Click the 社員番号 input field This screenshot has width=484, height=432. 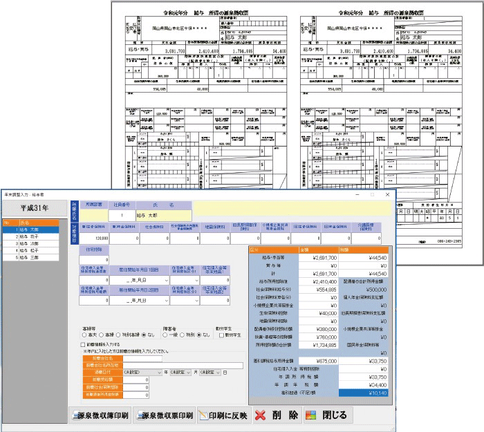(122, 216)
